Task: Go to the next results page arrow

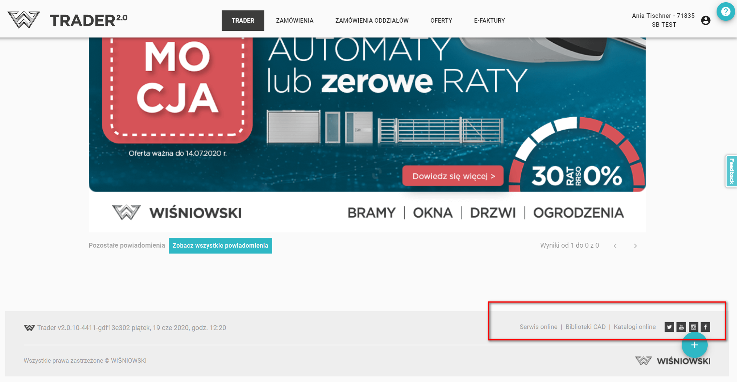Action: click(x=635, y=246)
